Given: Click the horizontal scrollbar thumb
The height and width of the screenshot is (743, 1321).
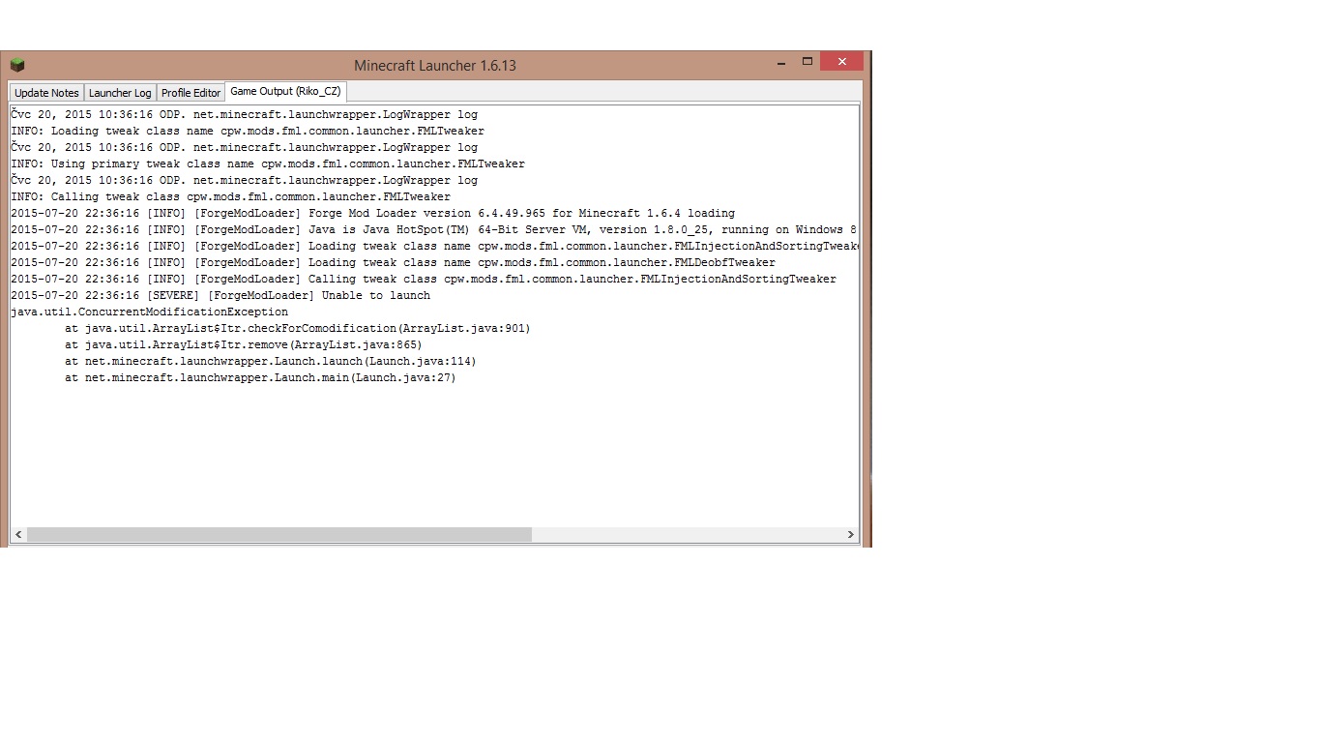Looking at the screenshot, I should coord(279,534).
